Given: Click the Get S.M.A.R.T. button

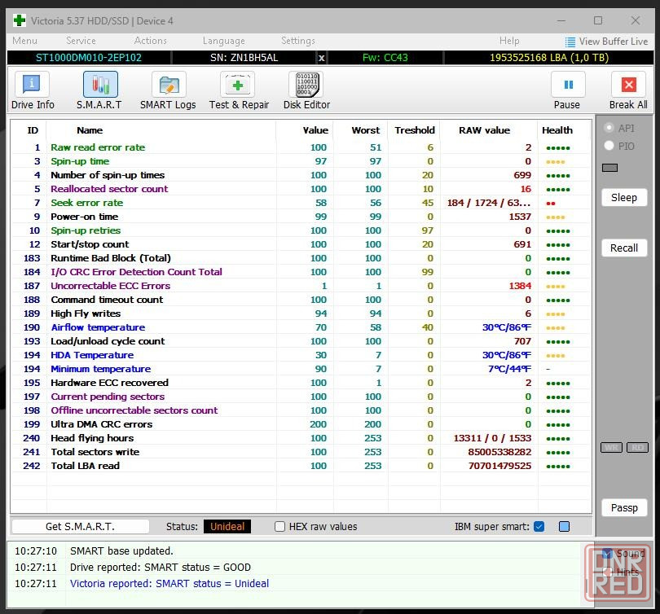Looking at the screenshot, I should (80, 527).
